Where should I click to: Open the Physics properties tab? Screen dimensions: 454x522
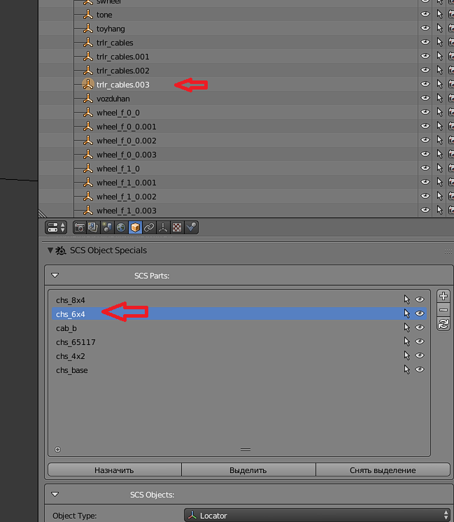pos(191,227)
